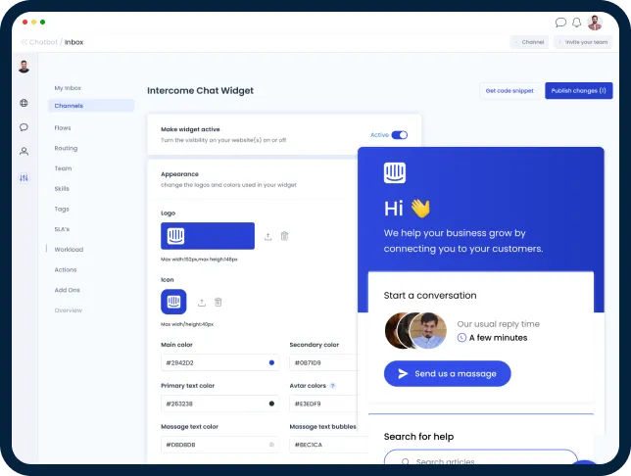631x476 pixels.
Task: Toggle the Make widget active switch
Action: point(399,135)
